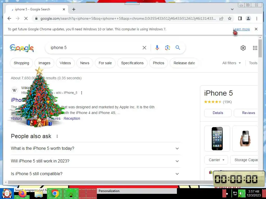Search by image with Google Lens

(168, 48)
